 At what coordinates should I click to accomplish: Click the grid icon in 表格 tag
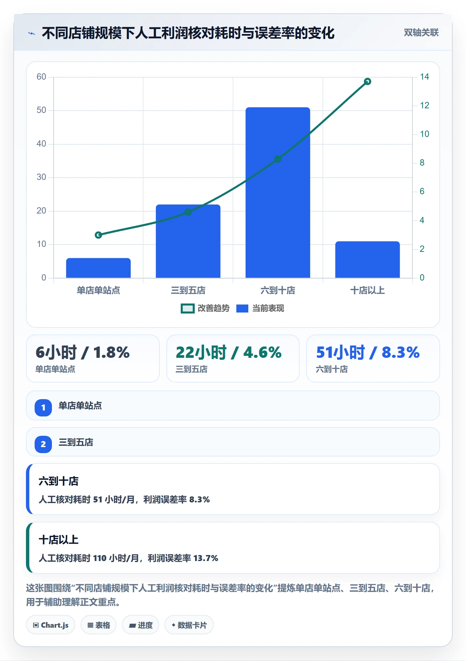[x=90, y=625]
